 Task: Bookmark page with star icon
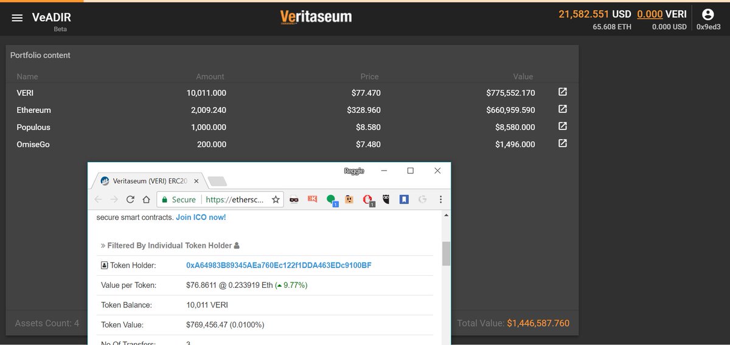pyautogui.click(x=276, y=199)
